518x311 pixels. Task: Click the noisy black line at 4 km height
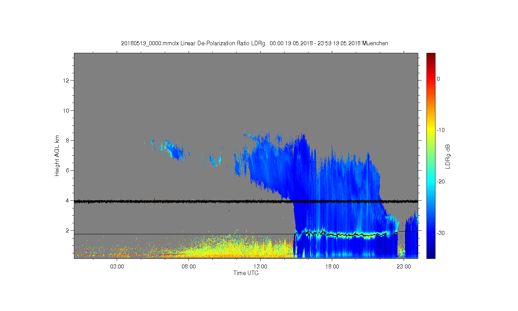click(246, 201)
